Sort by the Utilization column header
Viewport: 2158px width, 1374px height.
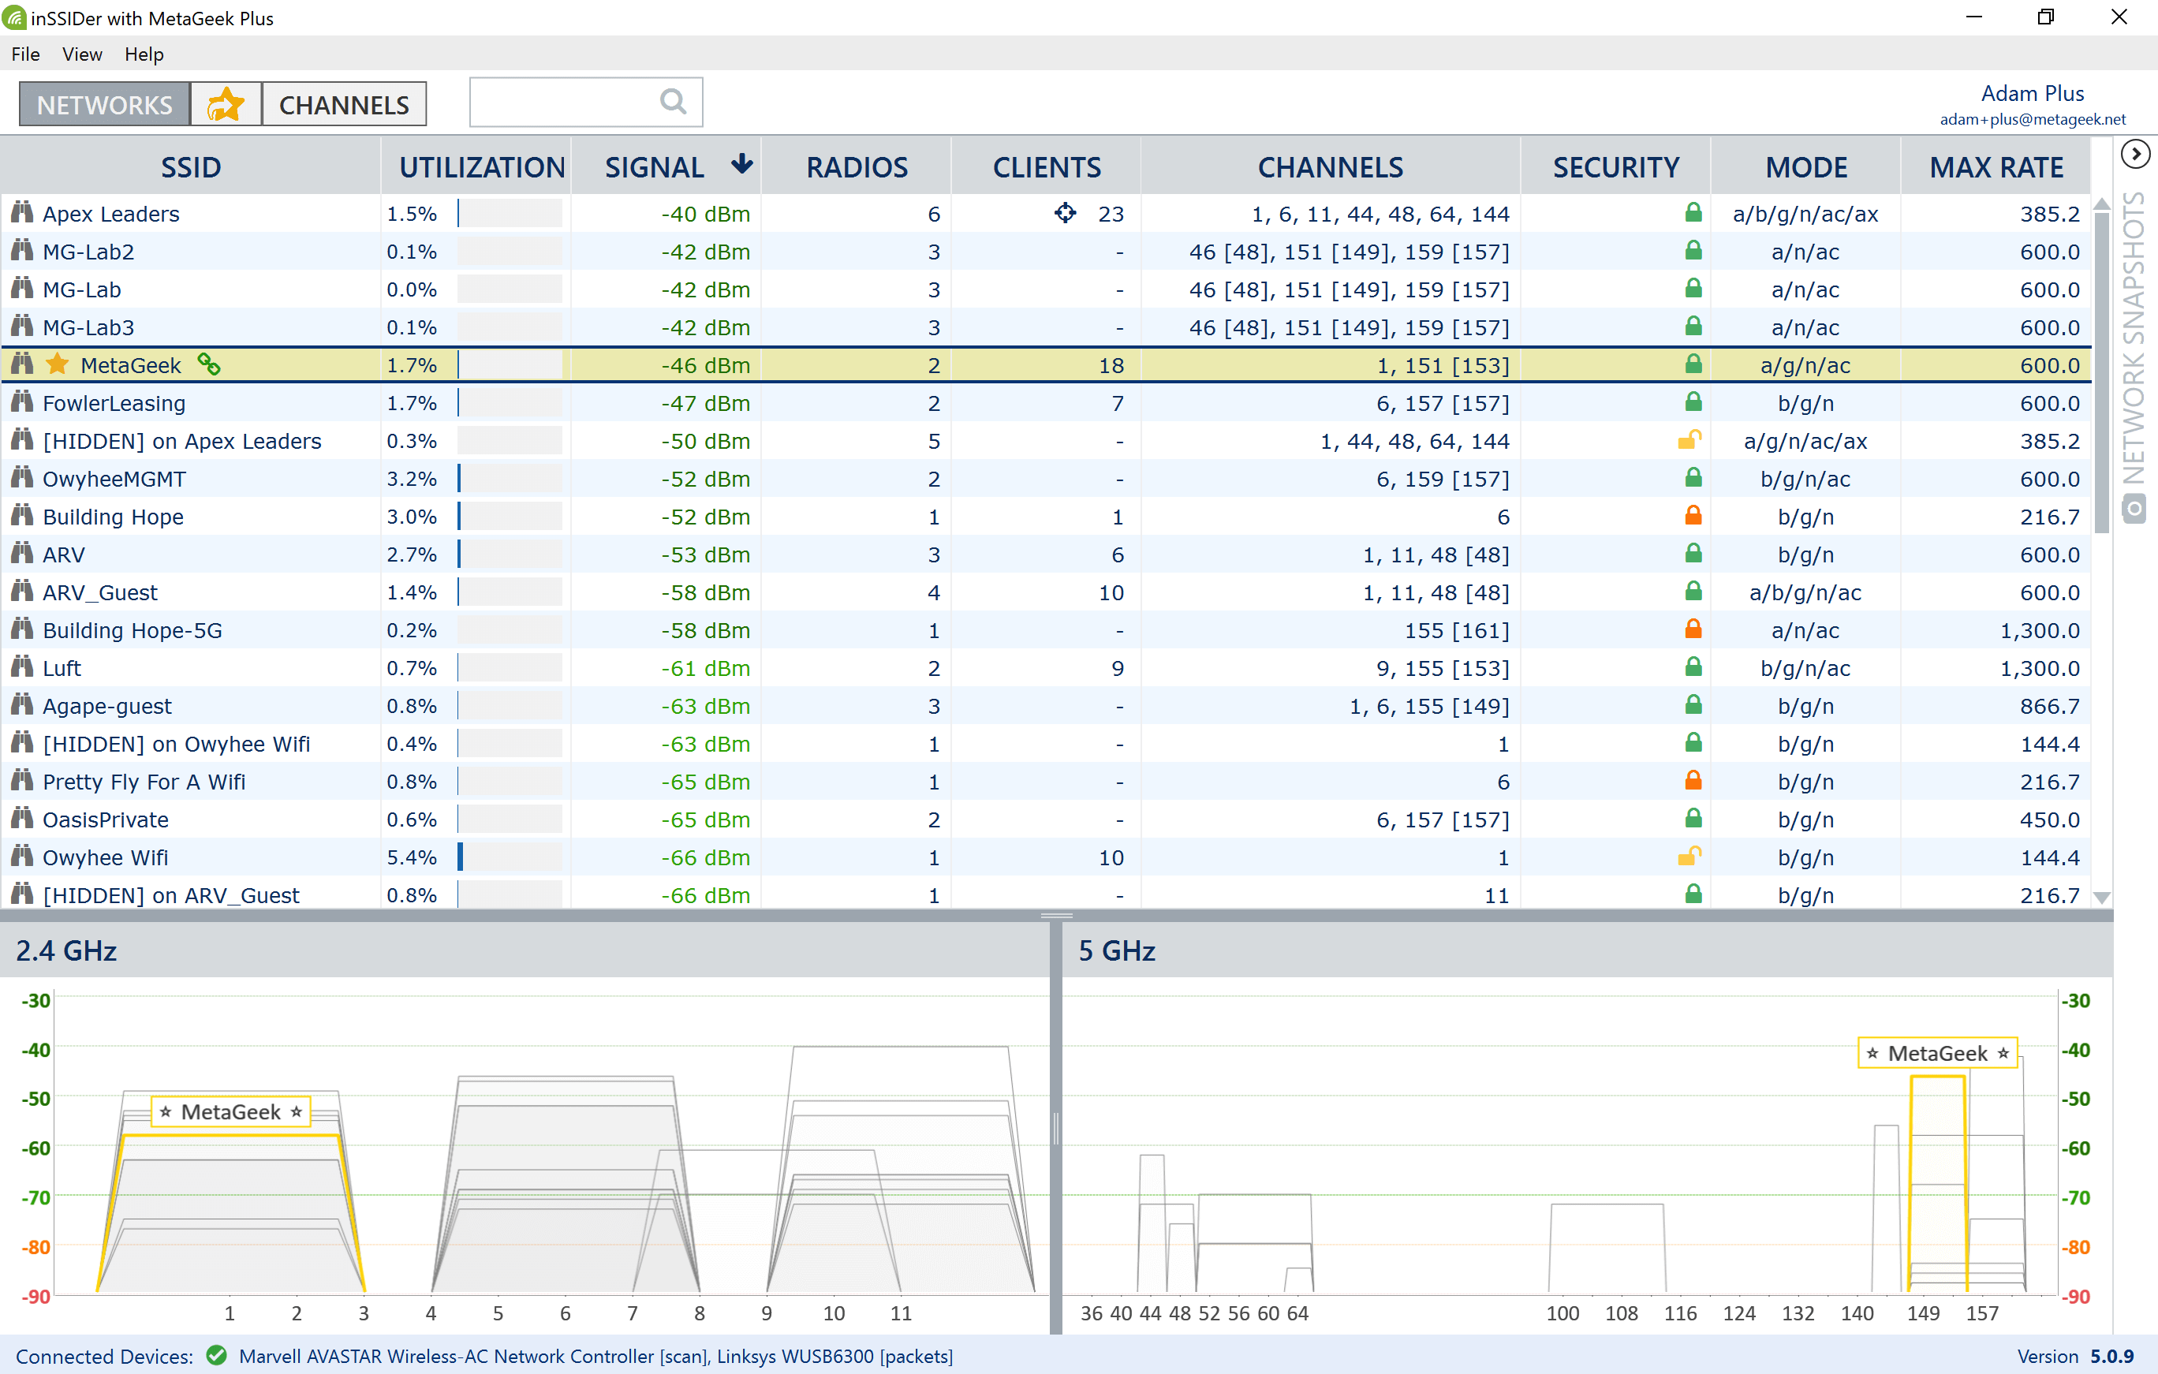481,167
